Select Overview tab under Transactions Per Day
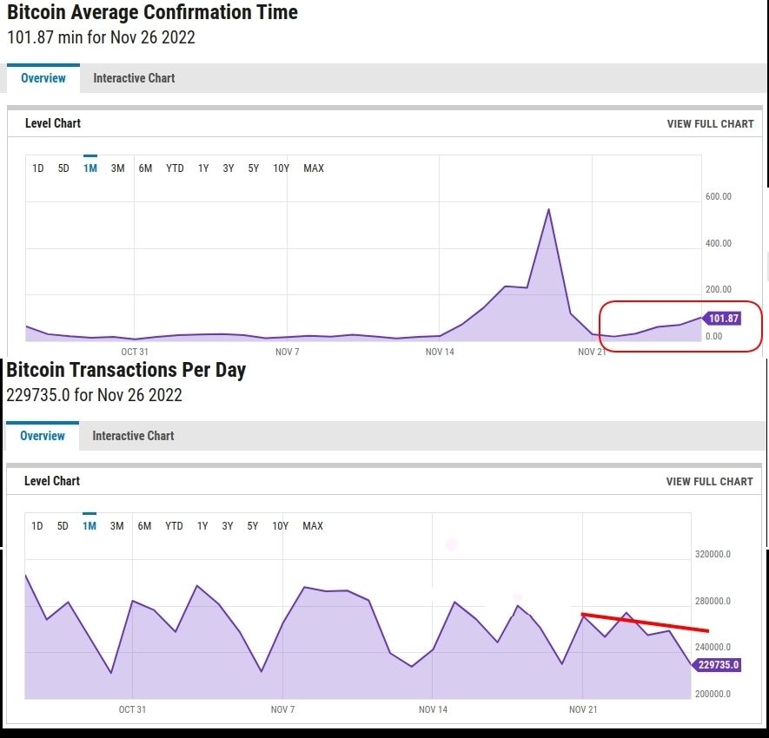769x738 pixels. click(x=43, y=436)
